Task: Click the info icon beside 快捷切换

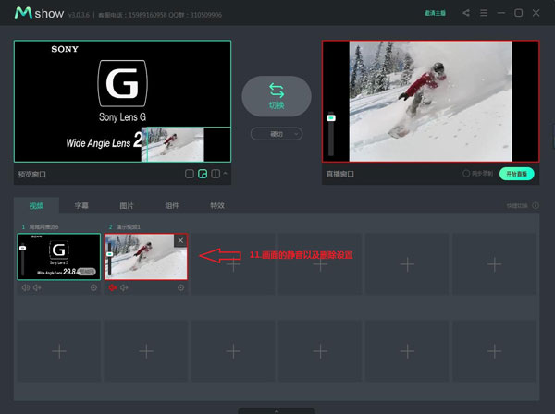Action: (536, 205)
